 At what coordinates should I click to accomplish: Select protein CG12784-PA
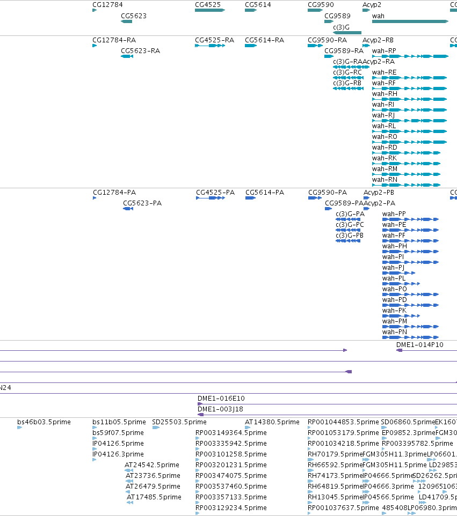point(114,192)
